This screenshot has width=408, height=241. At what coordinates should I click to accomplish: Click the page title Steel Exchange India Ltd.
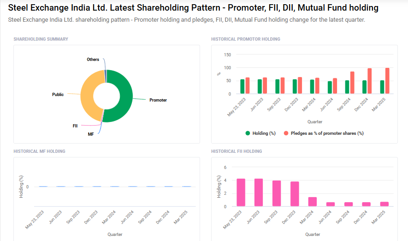point(193,8)
